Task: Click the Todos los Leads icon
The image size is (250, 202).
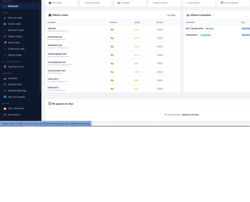Action: (x=5, y=18)
